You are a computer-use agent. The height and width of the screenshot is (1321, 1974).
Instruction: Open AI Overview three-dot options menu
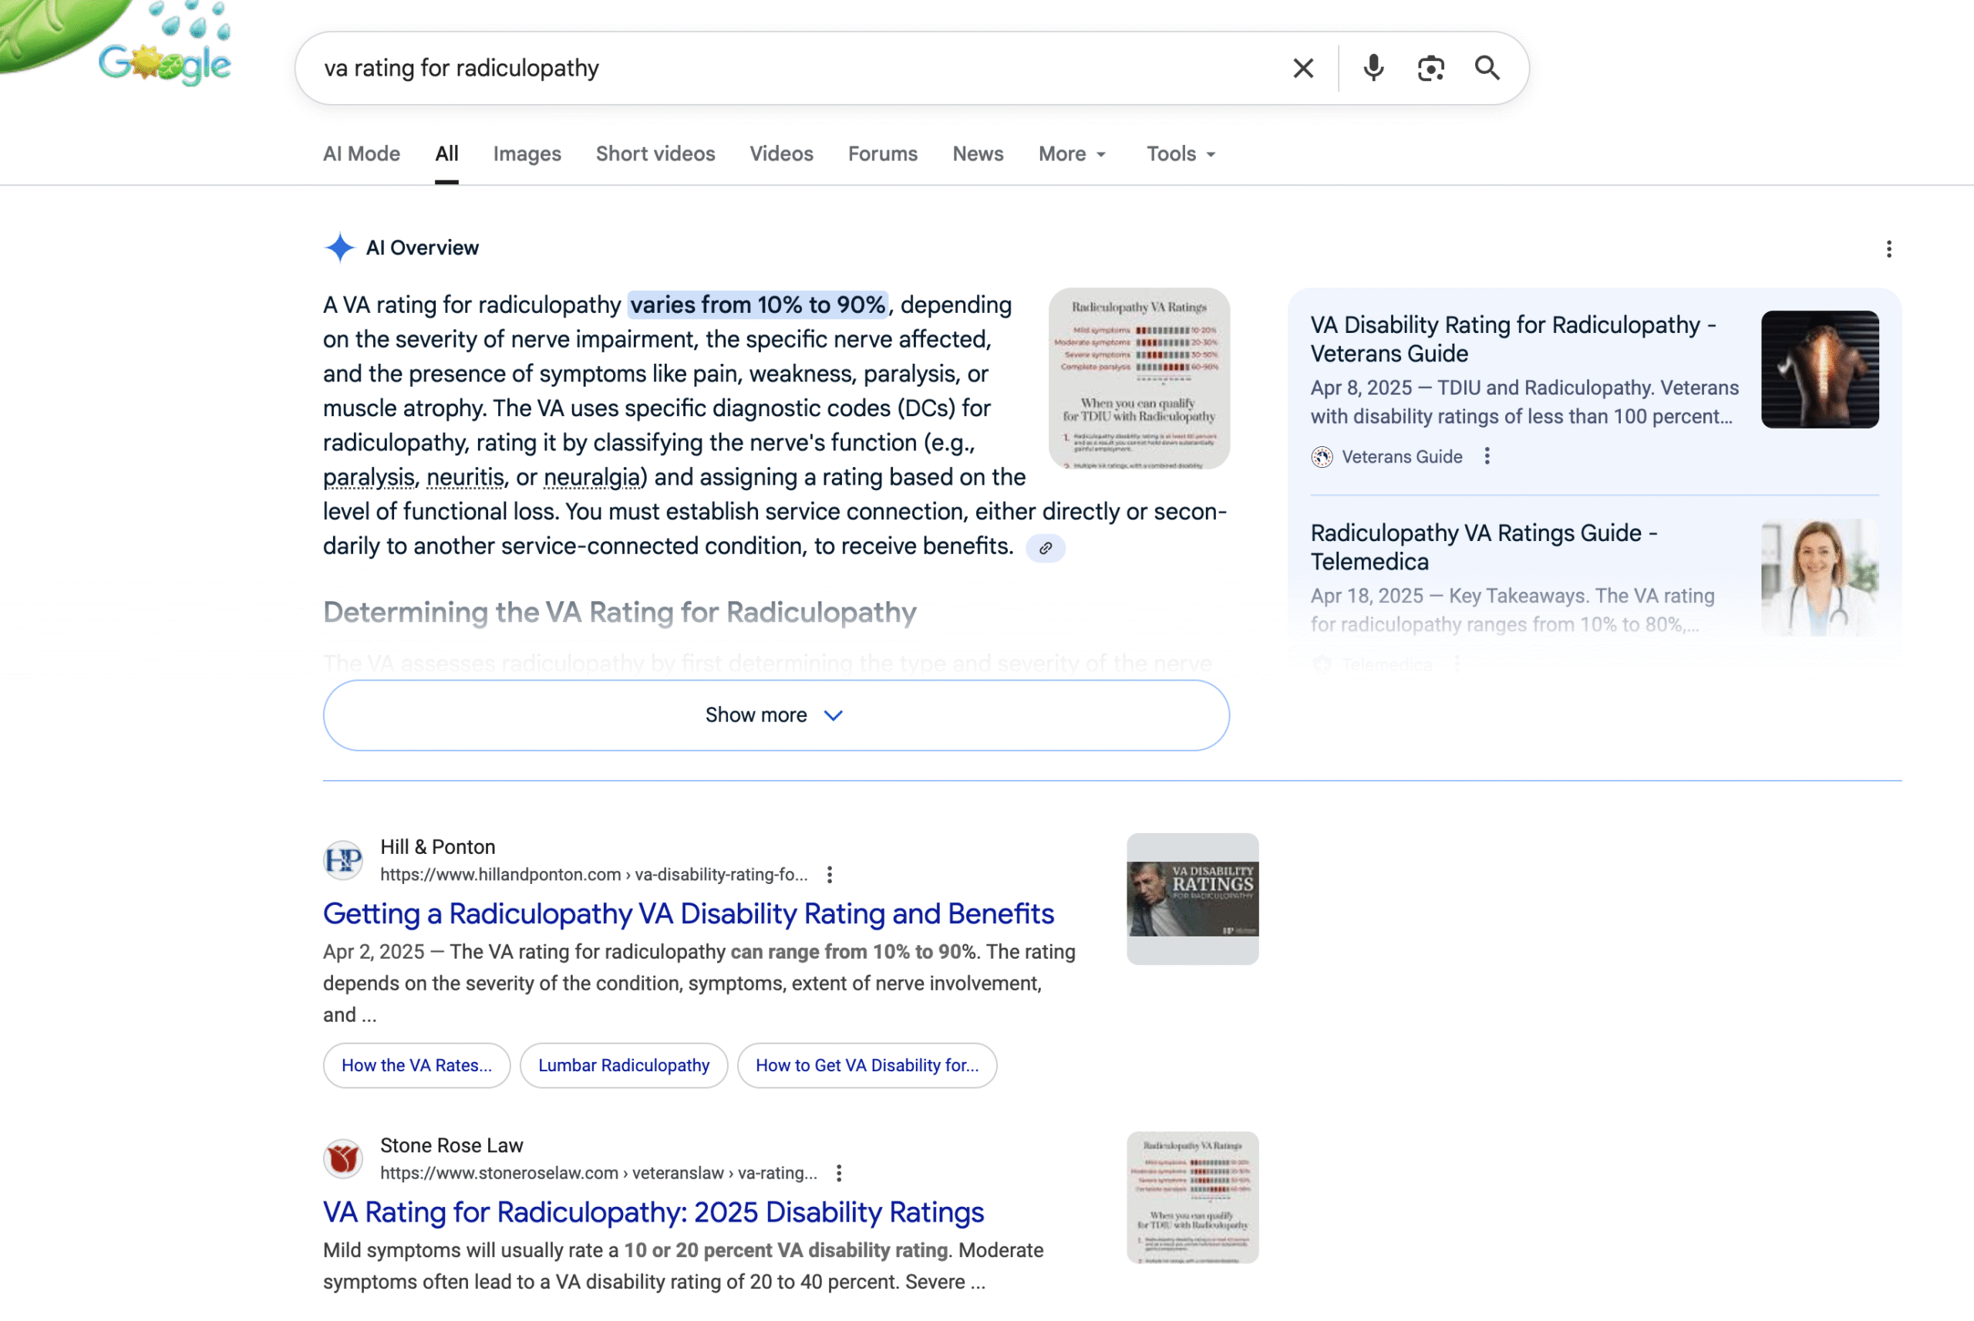1888,248
